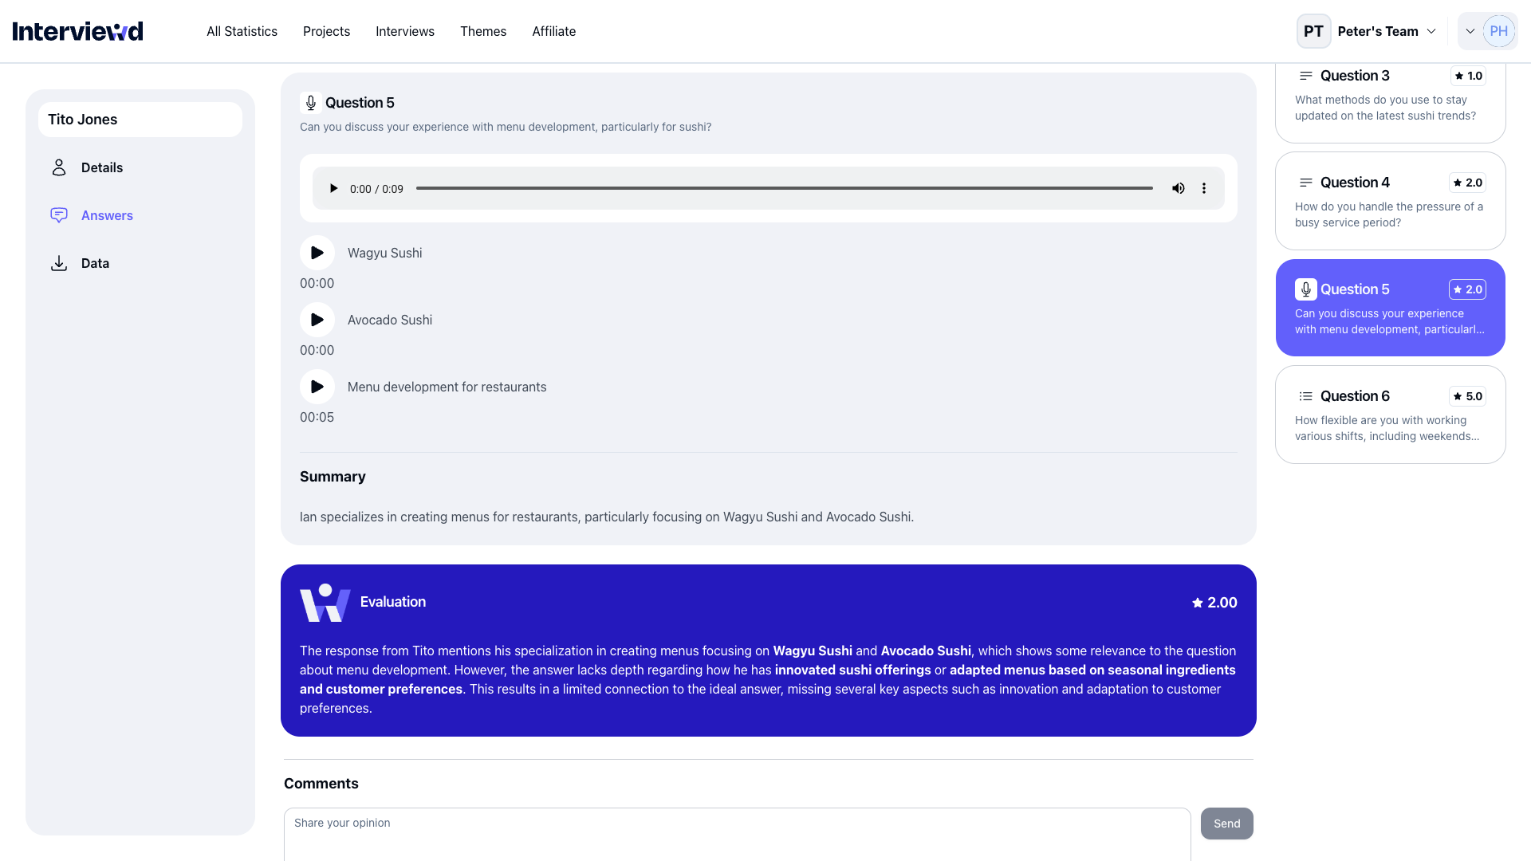This screenshot has width=1531, height=861.
Task: Open the audio player options kebab menu
Action: (x=1204, y=188)
